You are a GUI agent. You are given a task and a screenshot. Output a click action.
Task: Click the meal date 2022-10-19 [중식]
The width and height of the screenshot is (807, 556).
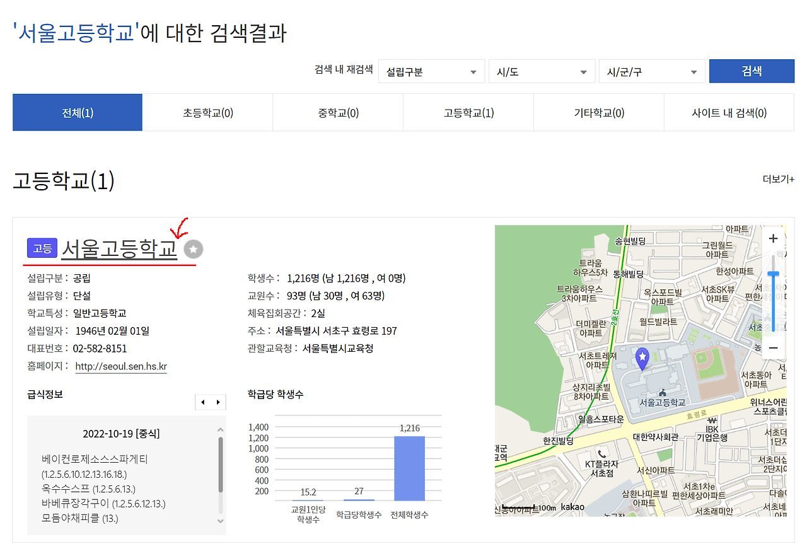tap(121, 434)
